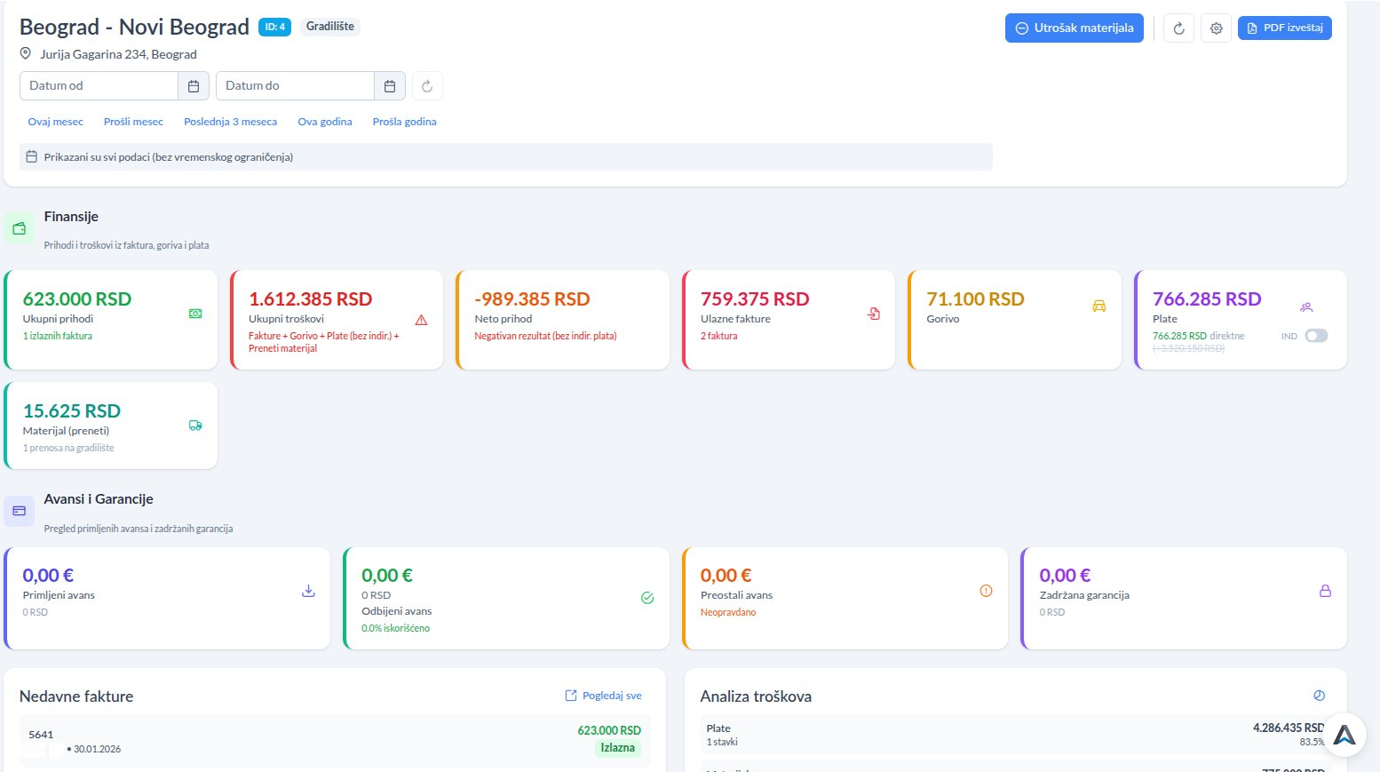Screen dimensions: 1380x772
Task: Click the location pin beside Jurija Gagarina address
Action: (26, 53)
